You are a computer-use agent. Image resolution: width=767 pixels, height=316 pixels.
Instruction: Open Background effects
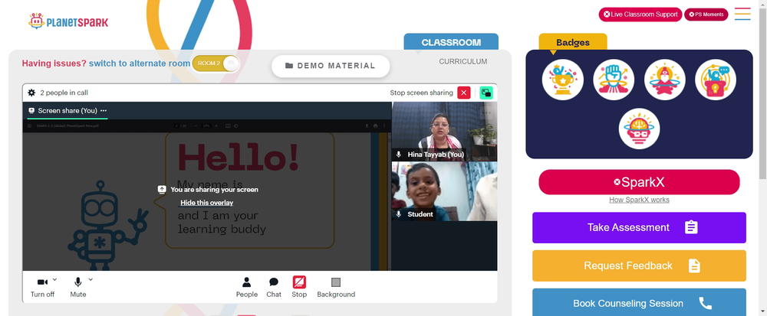pyautogui.click(x=336, y=288)
